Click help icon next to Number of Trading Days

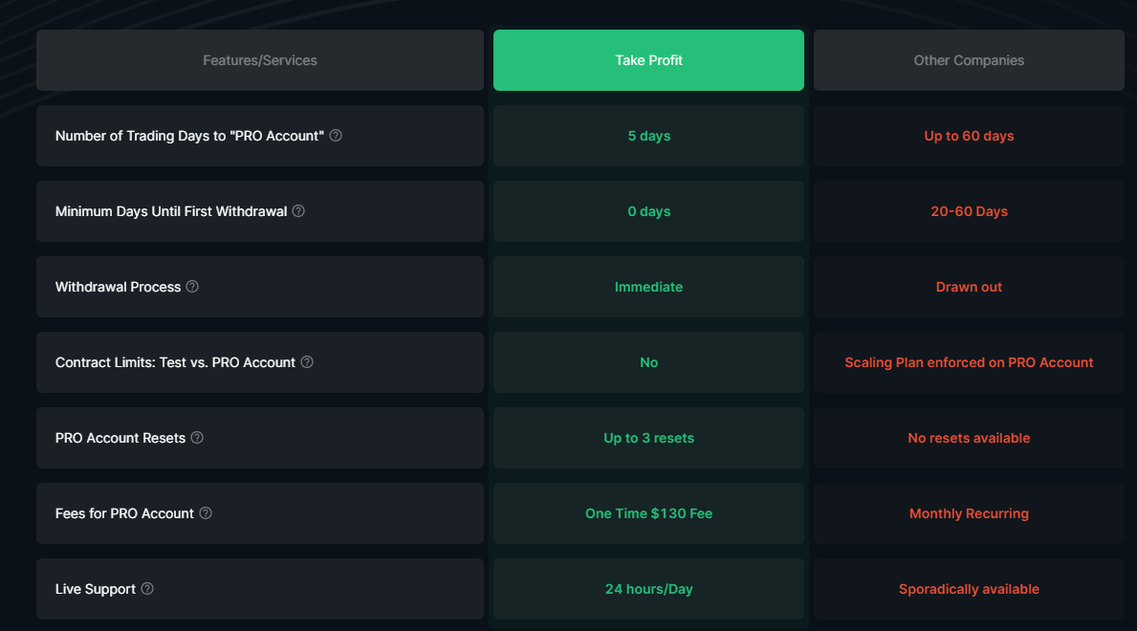(x=336, y=136)
